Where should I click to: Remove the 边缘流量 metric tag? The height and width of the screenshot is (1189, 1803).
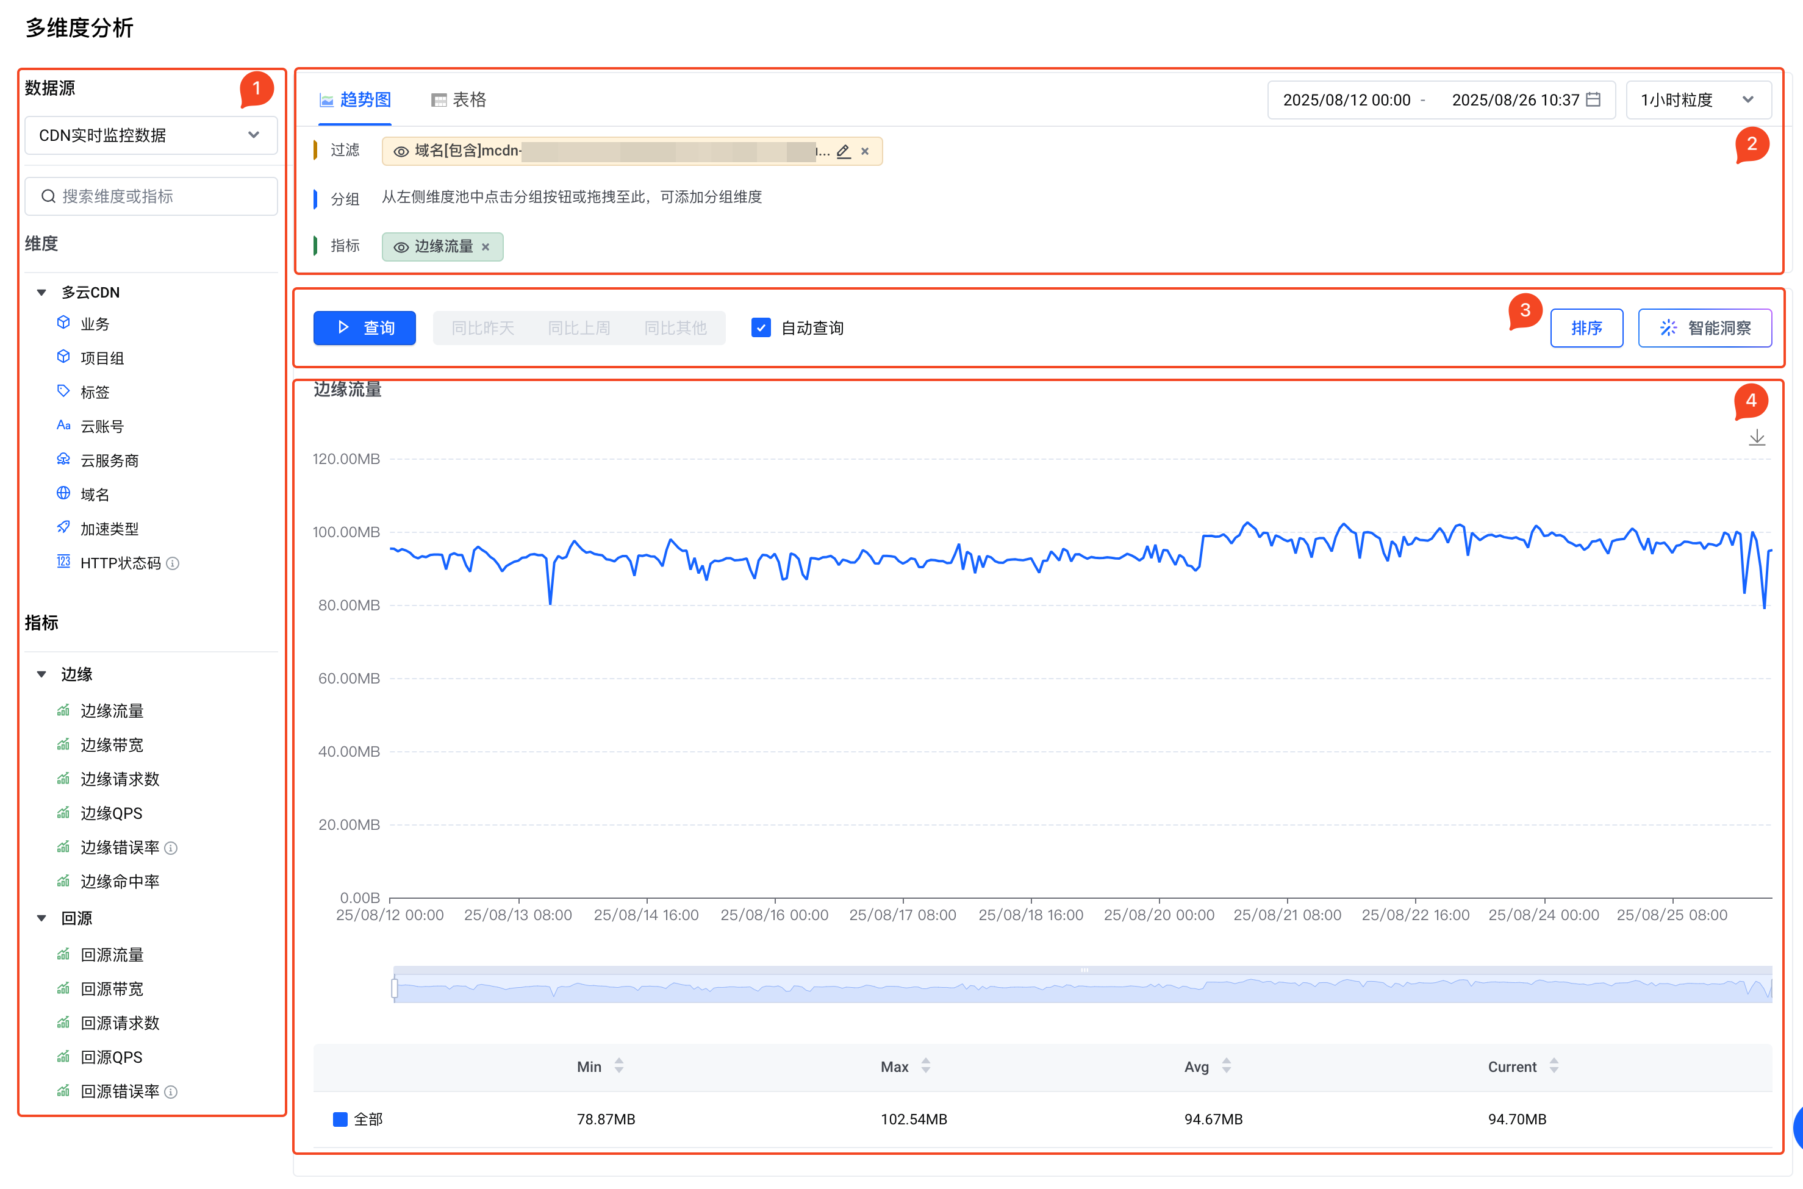486,247
